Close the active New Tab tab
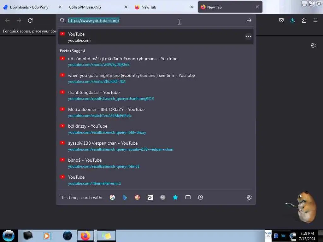Viewport: 323px width, 242px height. click(x=257, y=7)
